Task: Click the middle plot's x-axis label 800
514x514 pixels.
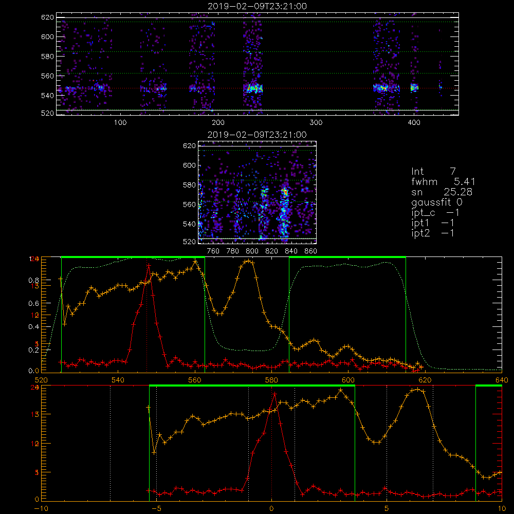Action: 252,251
